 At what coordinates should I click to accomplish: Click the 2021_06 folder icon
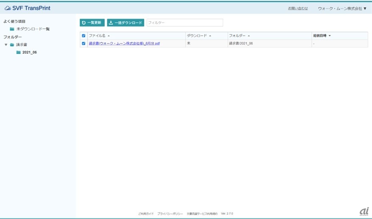[18, 52]
